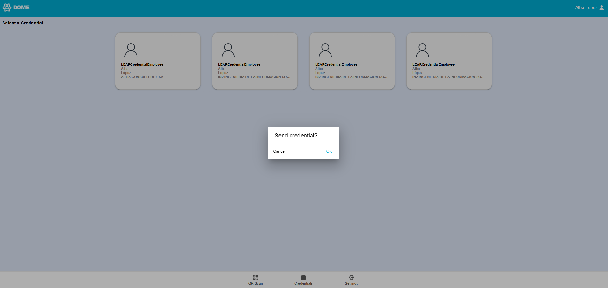Click the Alba Lopez username in header
Viewport: 608px width, 288px height.
click(586, 8)
